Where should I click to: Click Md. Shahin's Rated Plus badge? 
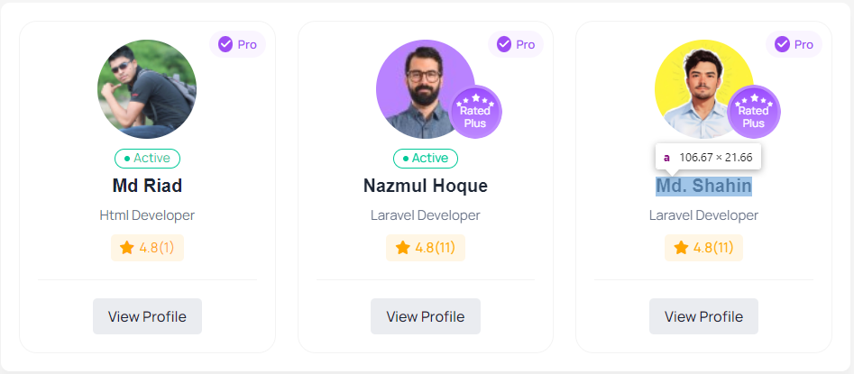(x=753, y=112)
